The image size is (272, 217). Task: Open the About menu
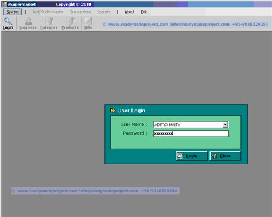pyautogui.click(x=130, y=12)
